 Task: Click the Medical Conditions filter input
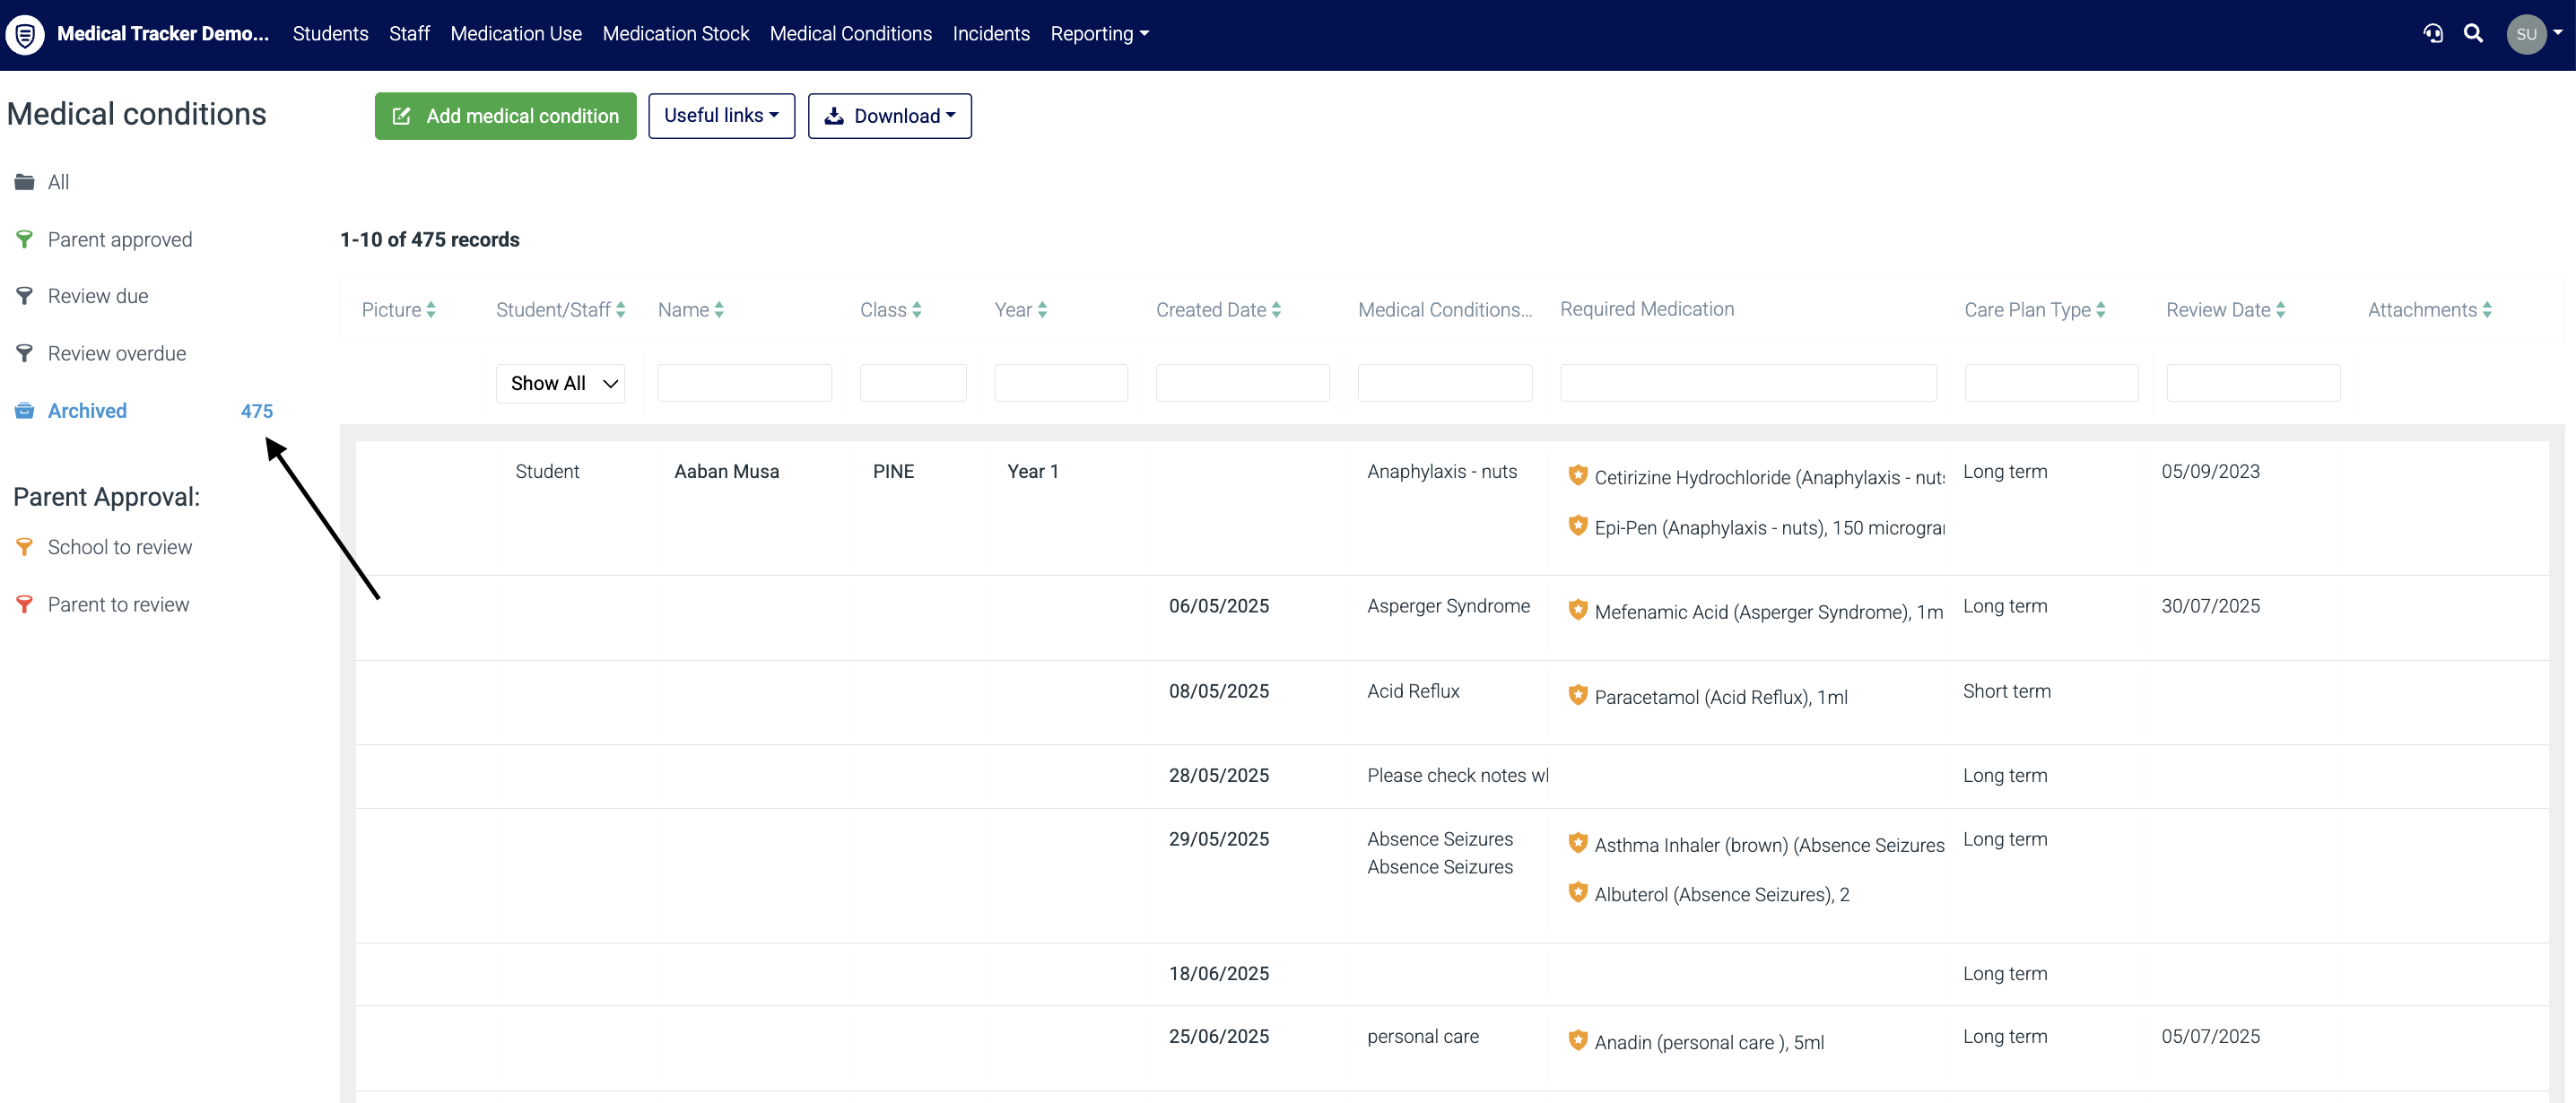[x=1445, y=383]
